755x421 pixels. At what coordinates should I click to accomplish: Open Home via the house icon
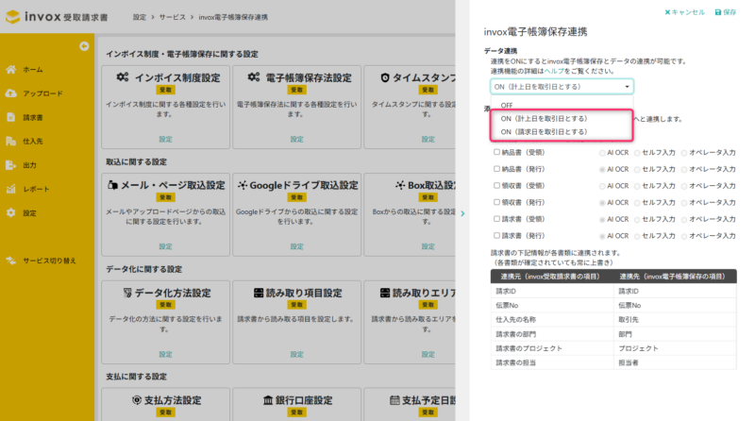pyautogui.click(x=10, y=69)
